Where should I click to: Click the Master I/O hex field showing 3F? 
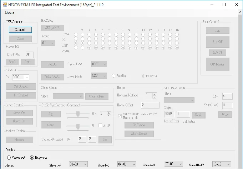[x=30, y=54]
